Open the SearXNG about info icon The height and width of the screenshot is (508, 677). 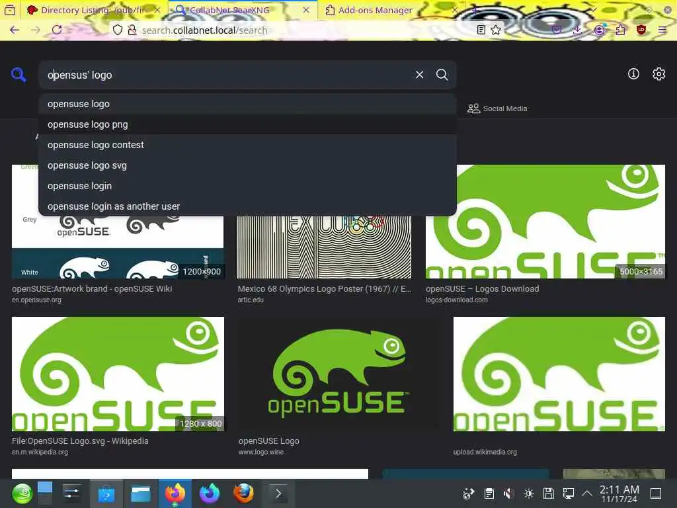click(633, 74)
